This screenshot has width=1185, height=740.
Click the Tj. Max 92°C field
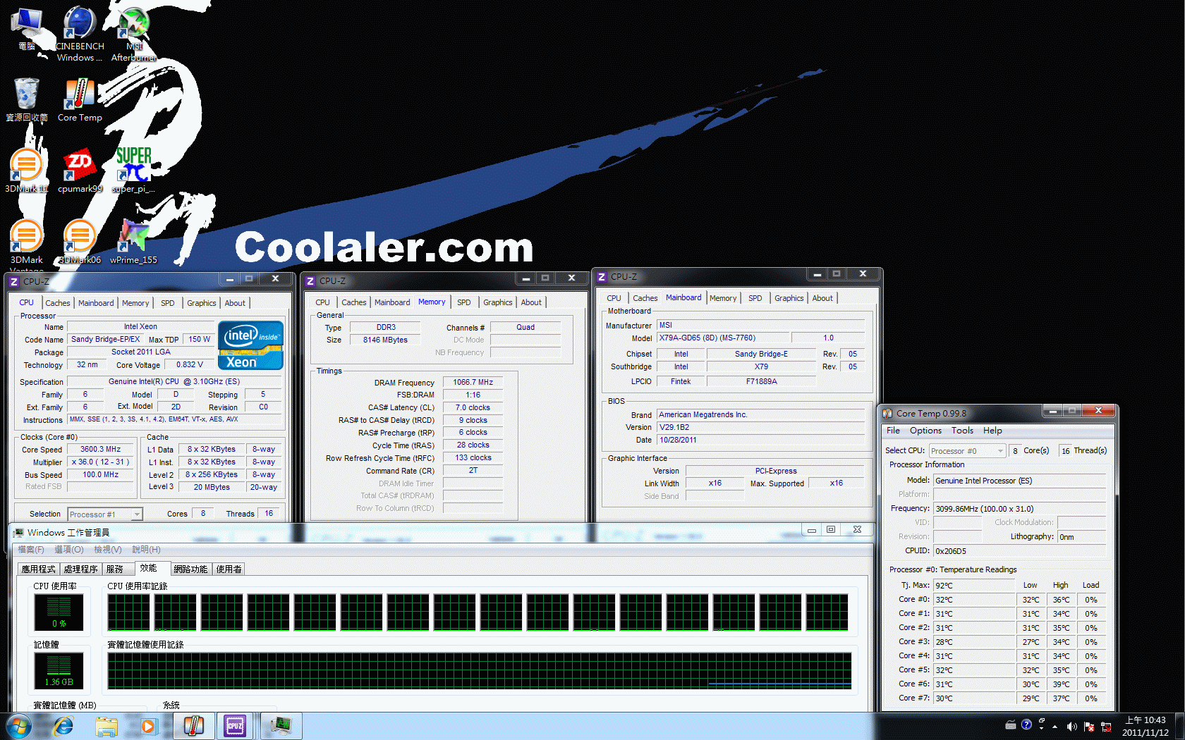tap(974, 586)
